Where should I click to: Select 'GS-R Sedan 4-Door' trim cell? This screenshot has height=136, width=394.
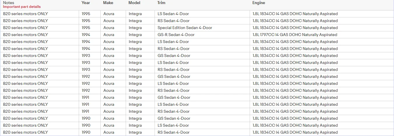(x=176, y=35)
